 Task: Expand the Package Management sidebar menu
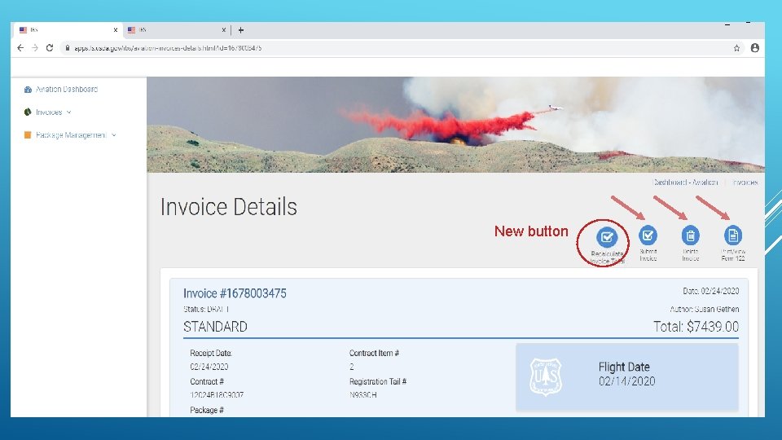70,135
